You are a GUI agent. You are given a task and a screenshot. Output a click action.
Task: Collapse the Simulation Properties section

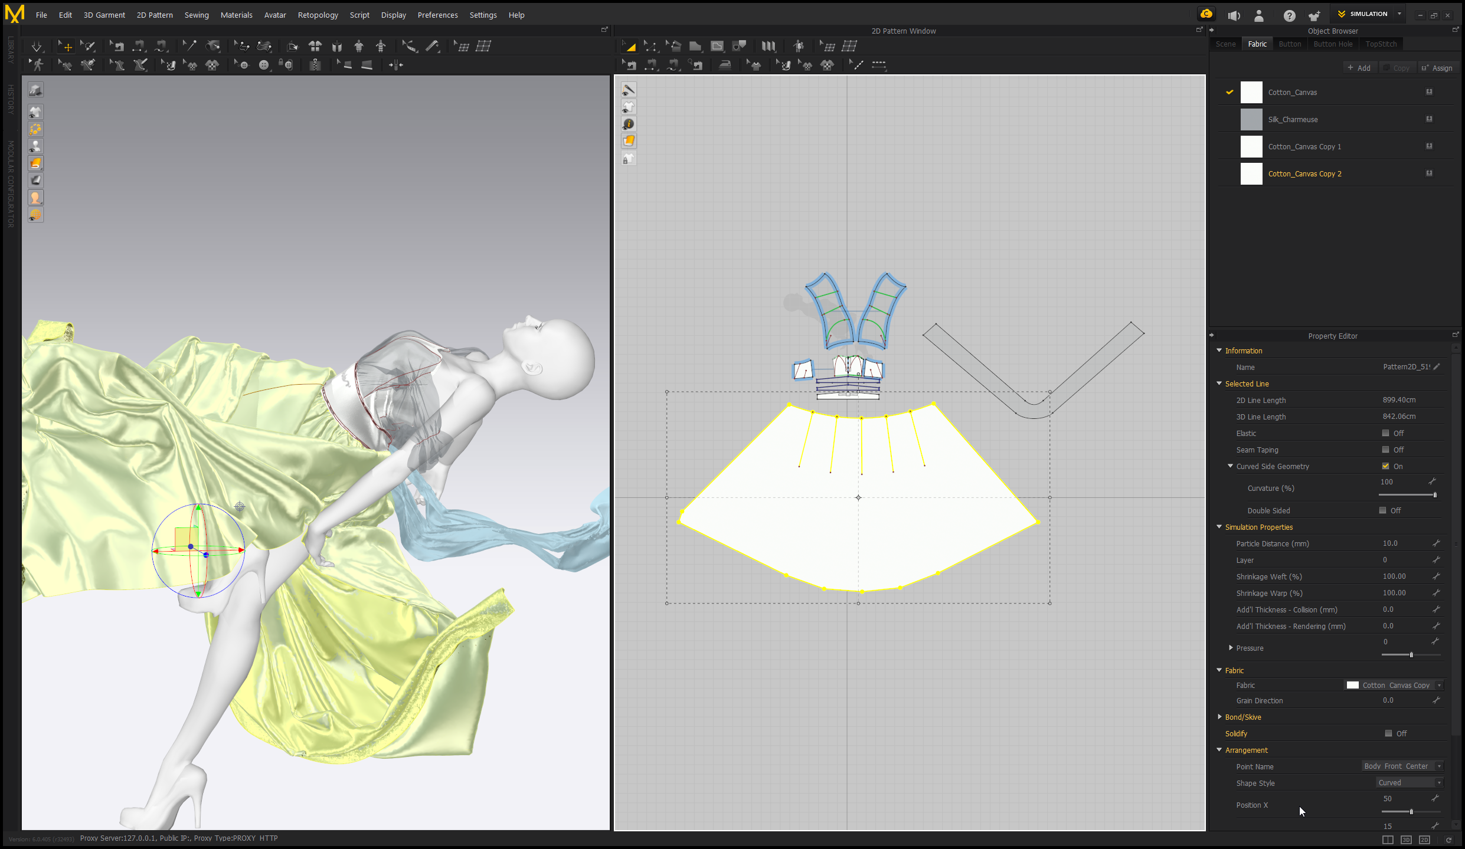point(1219,527)
